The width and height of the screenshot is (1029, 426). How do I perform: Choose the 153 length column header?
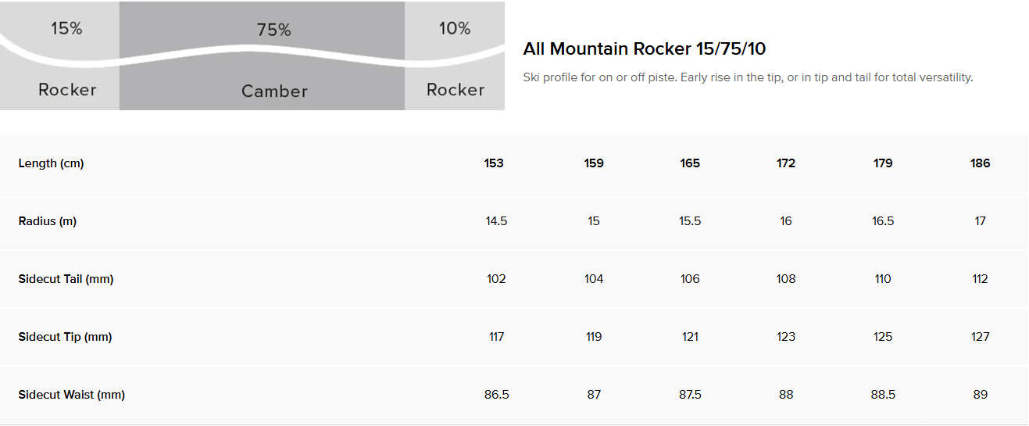point(494,163)
